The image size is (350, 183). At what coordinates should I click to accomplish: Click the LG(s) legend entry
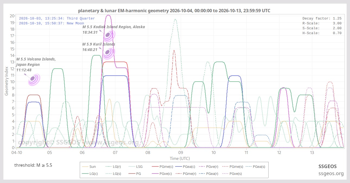coord(113,174)
